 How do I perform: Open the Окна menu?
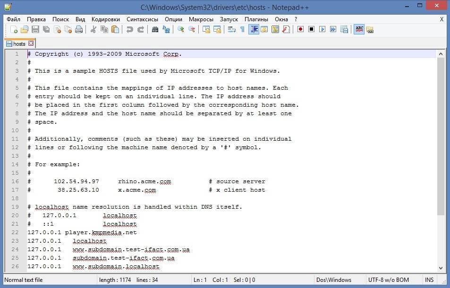tap(281, 19)
